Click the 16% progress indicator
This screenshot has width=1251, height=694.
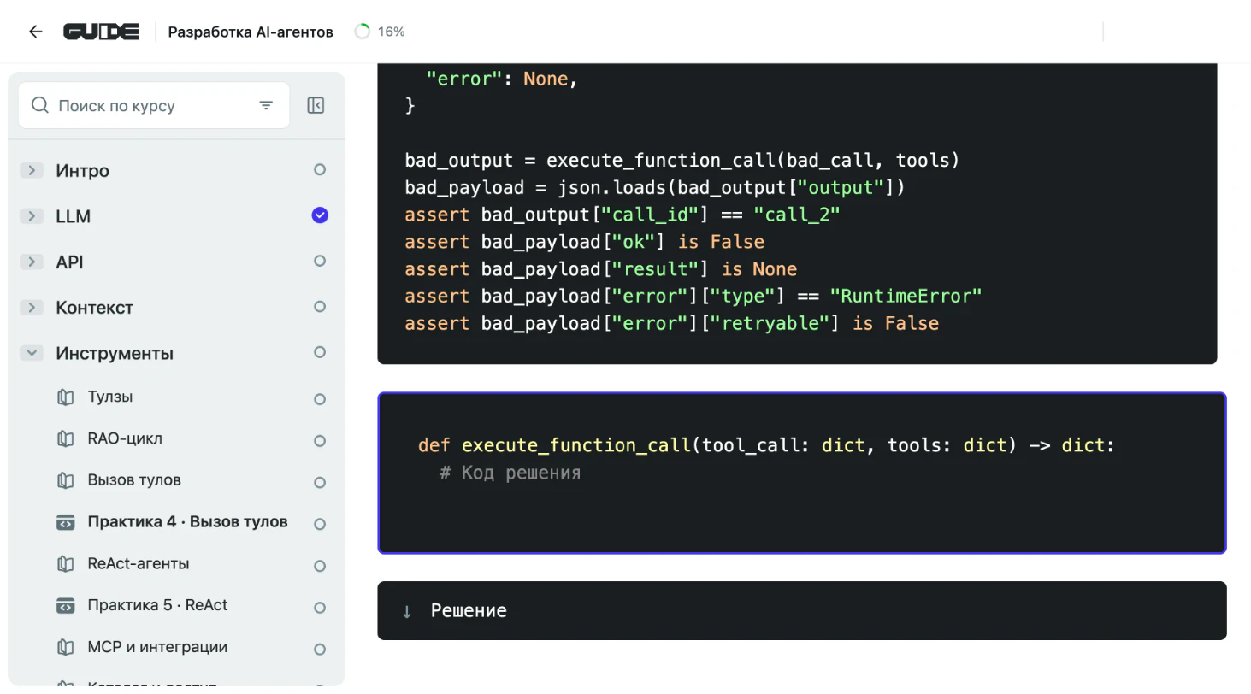[380, 32]
